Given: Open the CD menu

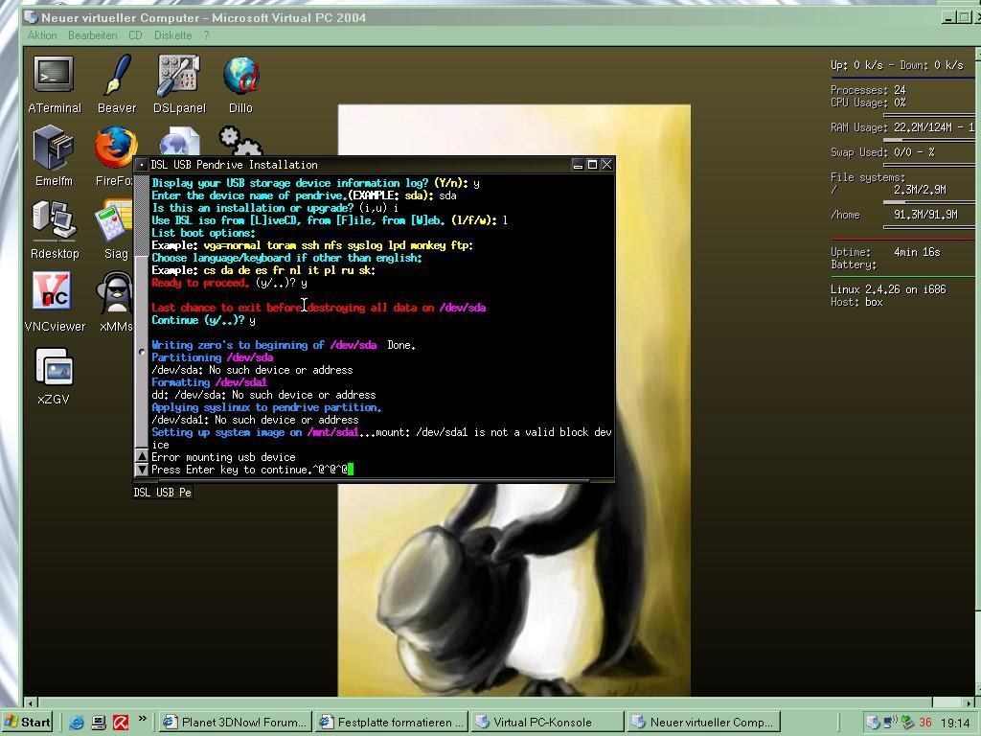Looking at the screenshot, I should click(x=135, y=35).
